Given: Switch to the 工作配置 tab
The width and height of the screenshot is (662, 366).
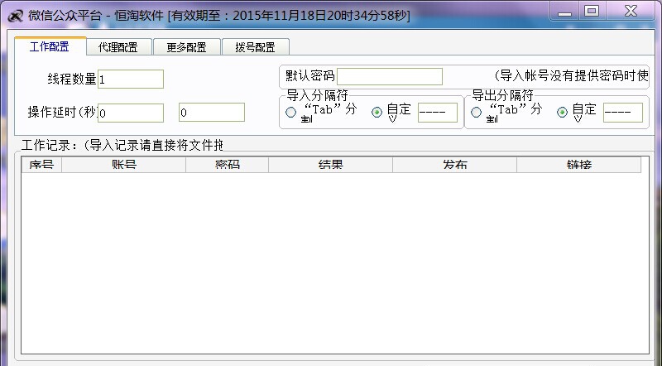Looking at the screenshot, I should click(50, 46).
